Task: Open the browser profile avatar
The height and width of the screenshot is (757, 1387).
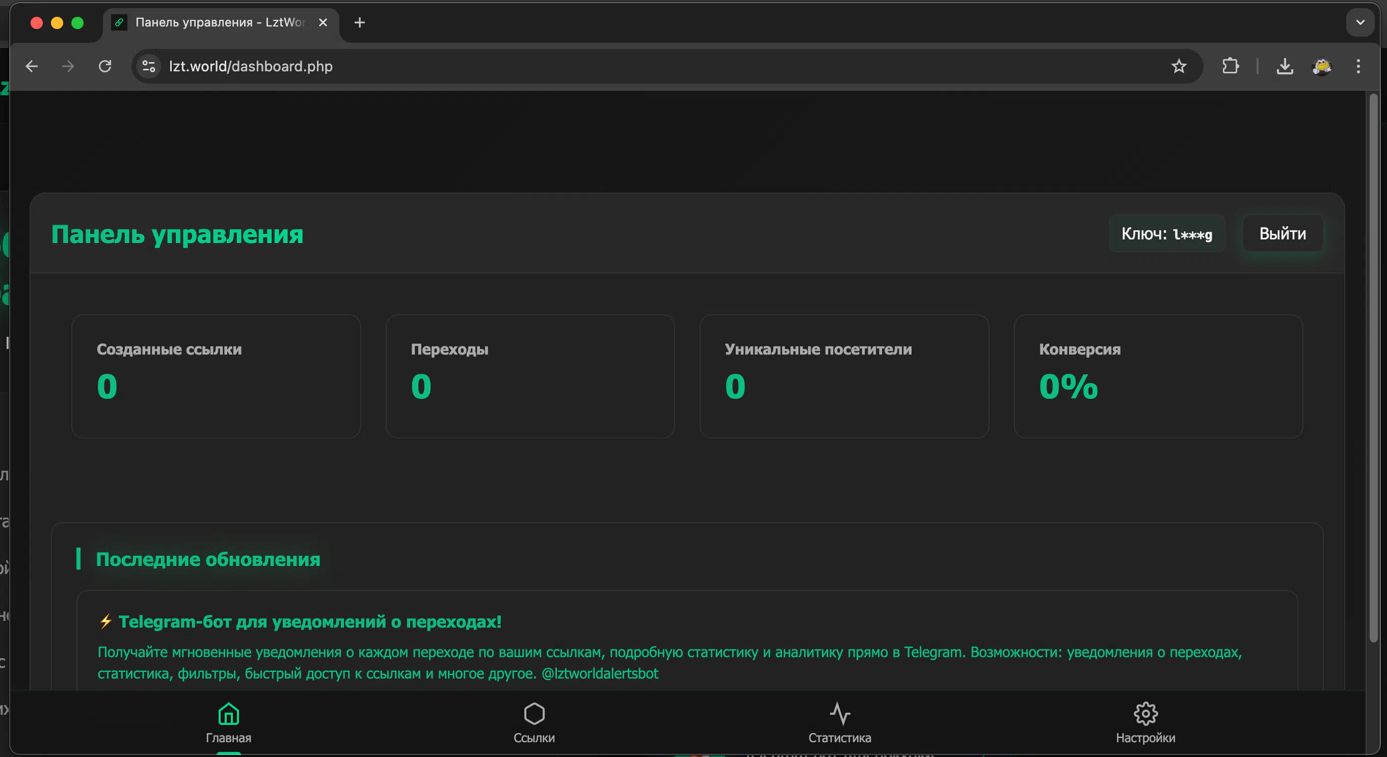Action: click(1322, 66)
